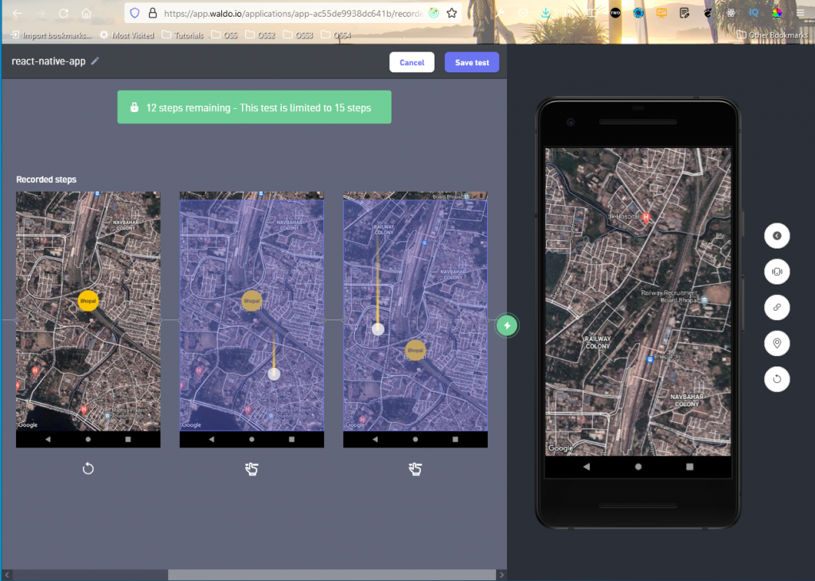Click the swipe gesture icon under the second step
Viewport: 815px width, 581px height.
[252, 469]
